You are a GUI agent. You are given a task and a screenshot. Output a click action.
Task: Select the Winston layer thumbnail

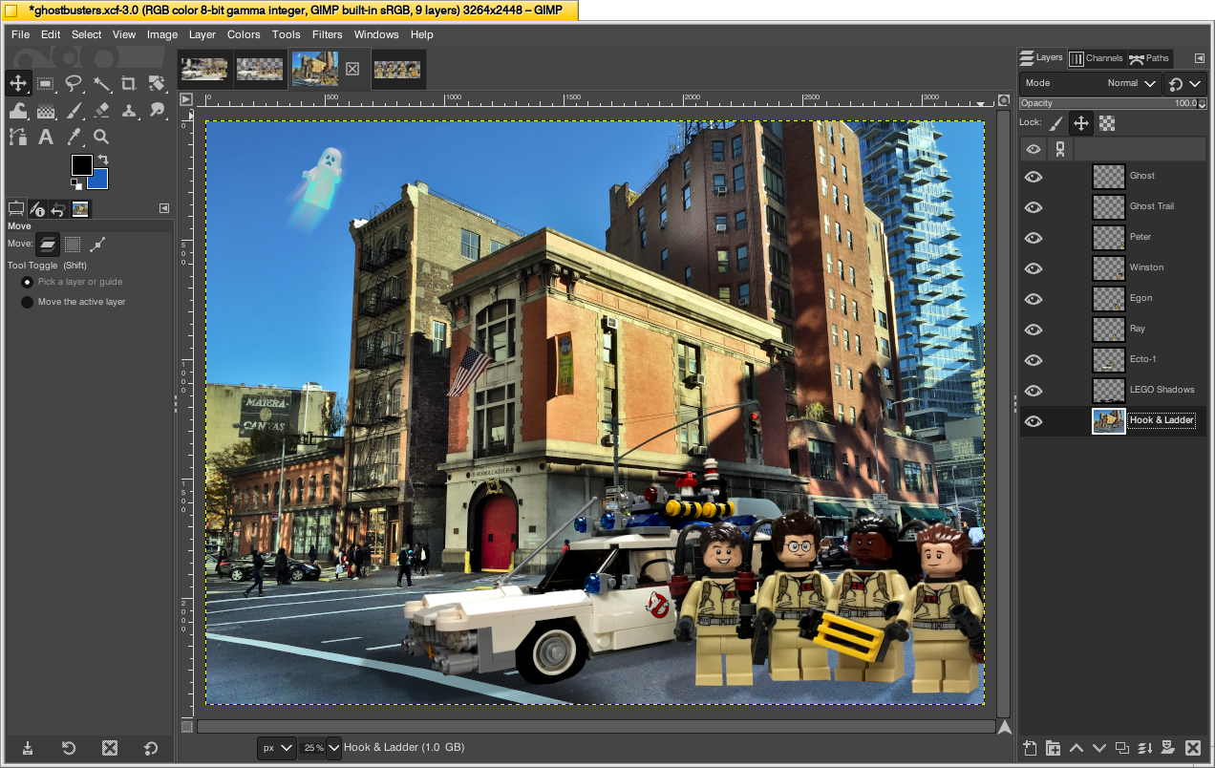point(1108,267)
